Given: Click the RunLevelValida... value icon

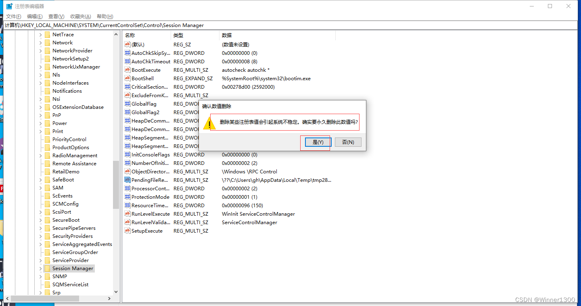Looking at the screenshot, I should point(127,222).
